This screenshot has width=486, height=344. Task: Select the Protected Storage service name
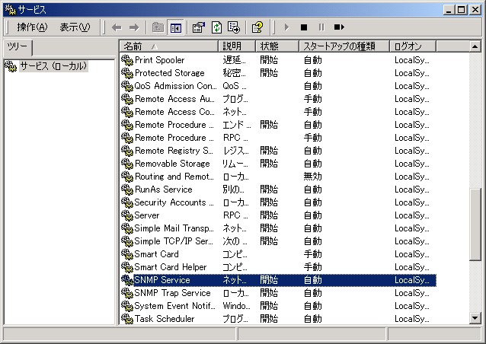pos(170,73)
